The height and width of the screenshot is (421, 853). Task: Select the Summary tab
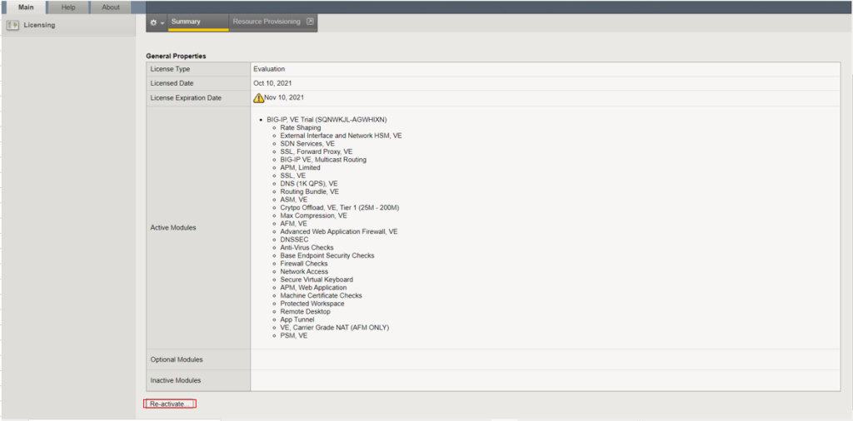(x=186, y=22)
